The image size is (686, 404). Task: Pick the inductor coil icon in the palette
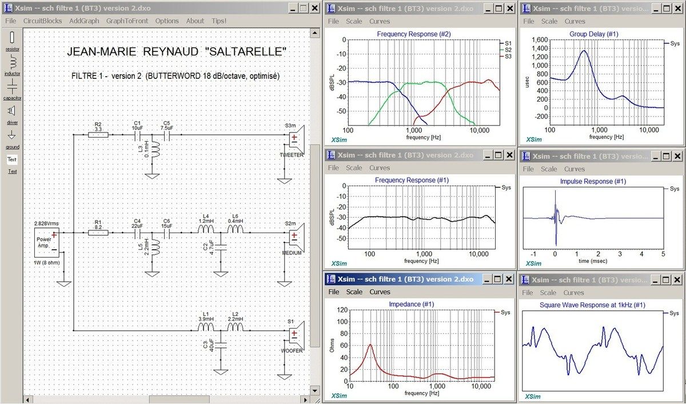click(12, 62)
